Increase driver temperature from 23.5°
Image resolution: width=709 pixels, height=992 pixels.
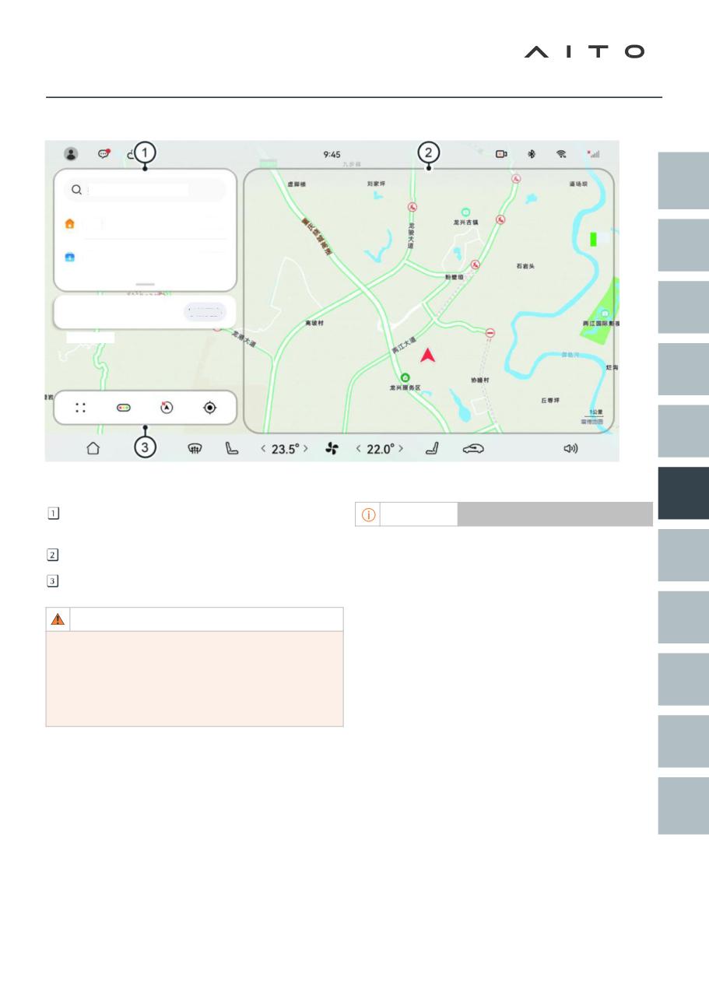(x=306, y=449)
